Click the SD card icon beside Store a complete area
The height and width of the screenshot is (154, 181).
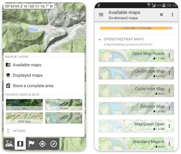[8, 86]
